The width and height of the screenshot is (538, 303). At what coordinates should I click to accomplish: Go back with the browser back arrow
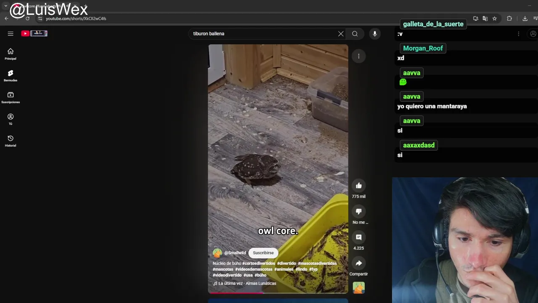click(x=6, y=19)
